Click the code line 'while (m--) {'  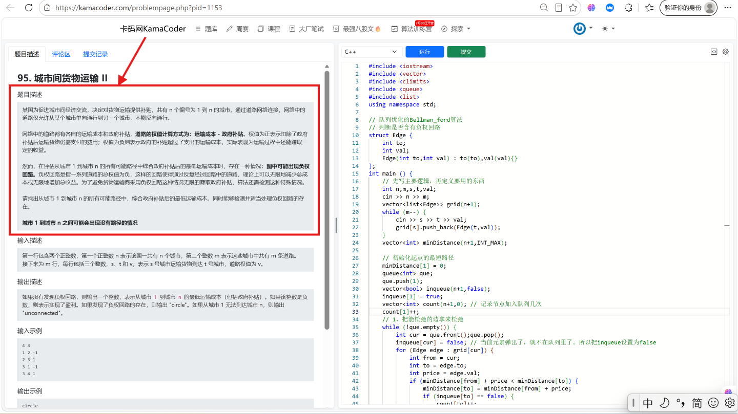tap(404, 212)
